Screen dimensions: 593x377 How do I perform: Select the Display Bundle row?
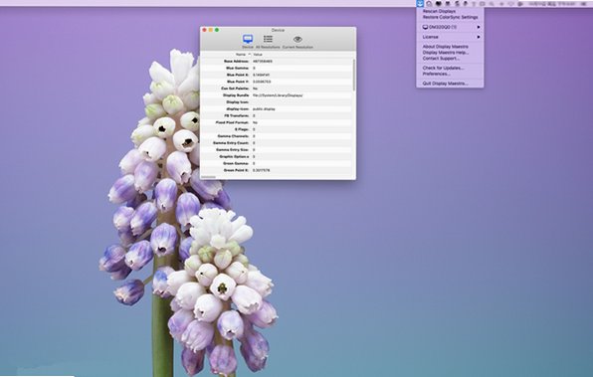(277, 95)
